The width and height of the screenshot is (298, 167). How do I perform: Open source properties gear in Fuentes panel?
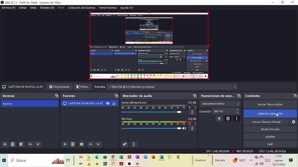tap(82, 144)
